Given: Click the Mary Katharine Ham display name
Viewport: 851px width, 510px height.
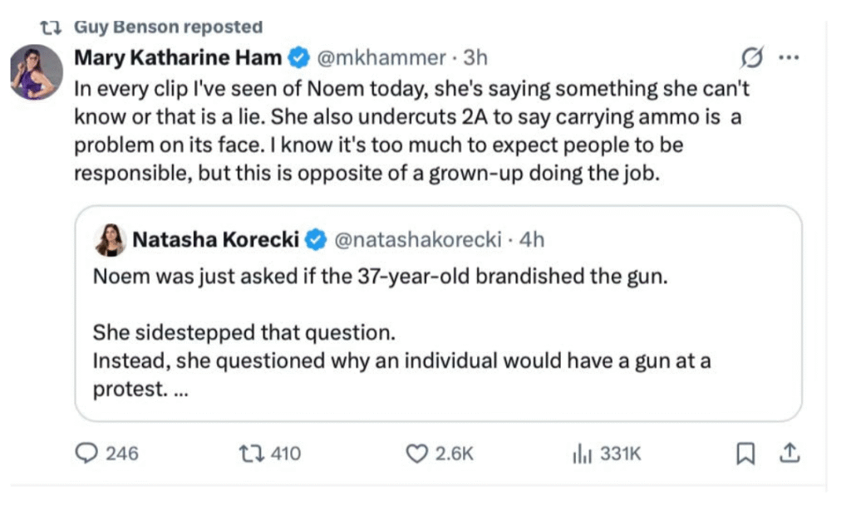Looking at the screenshot, I should pyautogui.click(x=180, y=57).
